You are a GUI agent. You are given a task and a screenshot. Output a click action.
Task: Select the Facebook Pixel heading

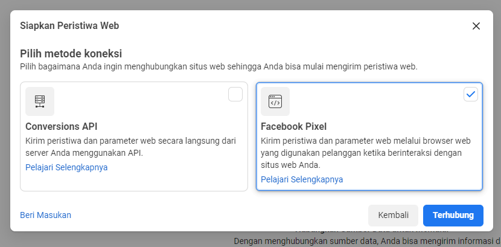(x=294, y=127)
